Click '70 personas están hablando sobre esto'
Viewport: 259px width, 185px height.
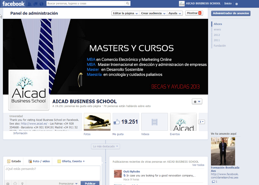tap(127, 106)
